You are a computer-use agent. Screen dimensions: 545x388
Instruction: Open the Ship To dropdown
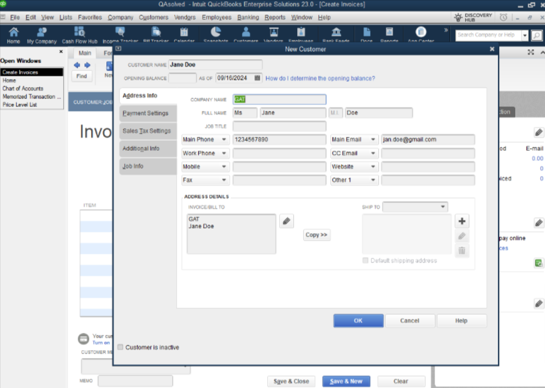point(442,206)
